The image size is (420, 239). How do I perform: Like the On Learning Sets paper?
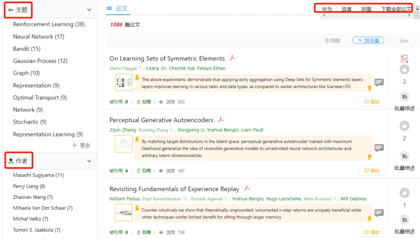404,70
